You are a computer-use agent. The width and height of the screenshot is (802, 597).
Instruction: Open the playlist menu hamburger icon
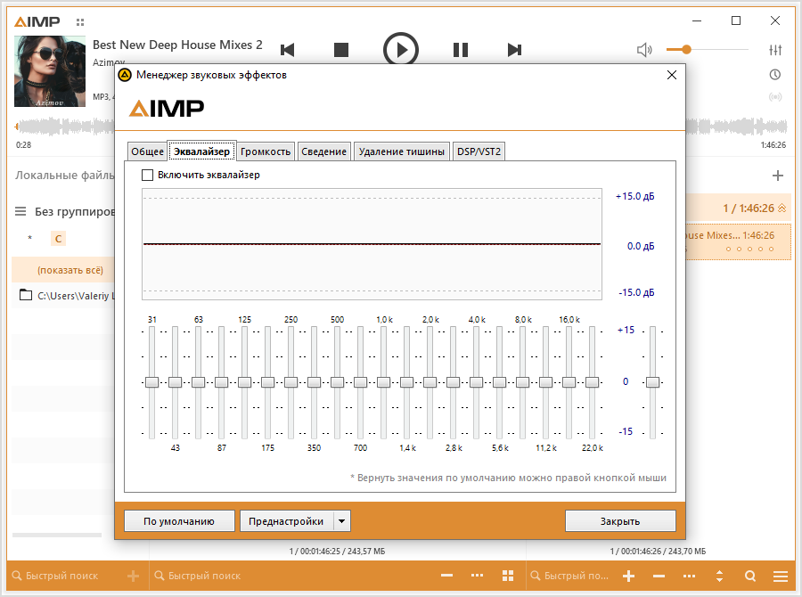pyautogui.click(x=781, y=576)
